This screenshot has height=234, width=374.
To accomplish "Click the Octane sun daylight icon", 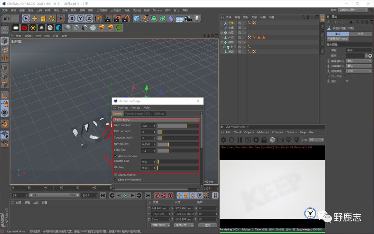I will click(x=33, y=28).
